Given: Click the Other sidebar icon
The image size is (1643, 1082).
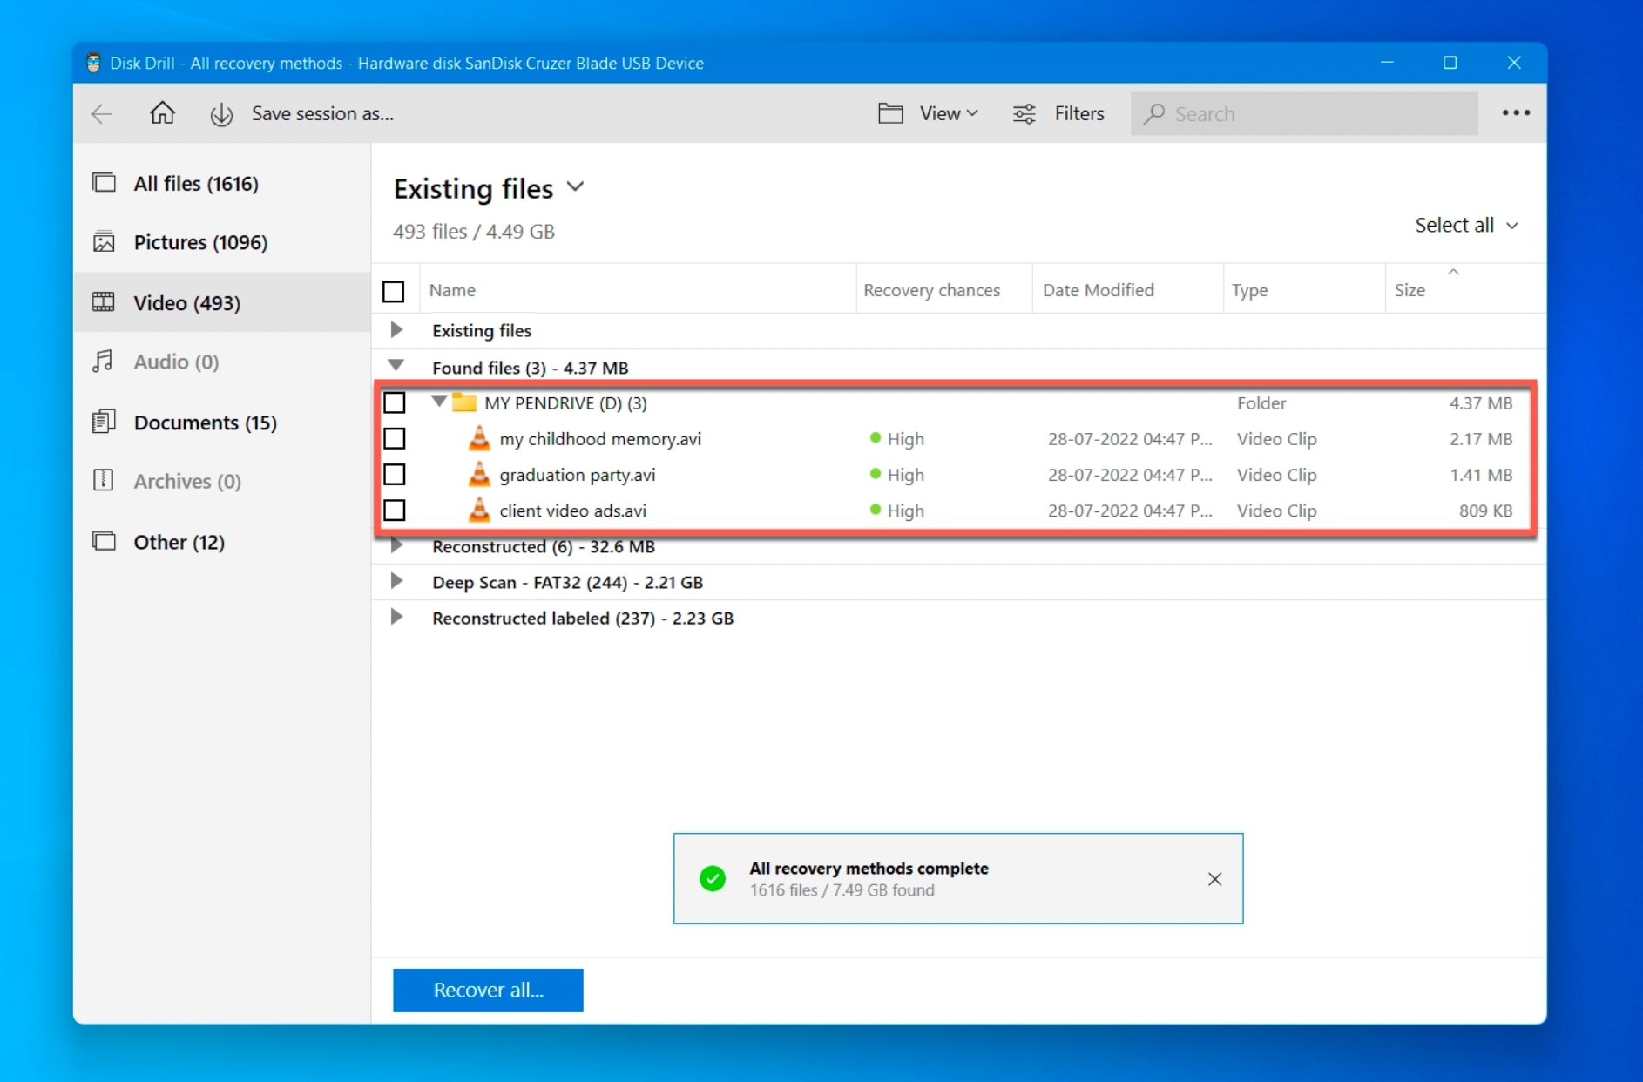Looking at the screenshot, I should [x=105, y=541].
